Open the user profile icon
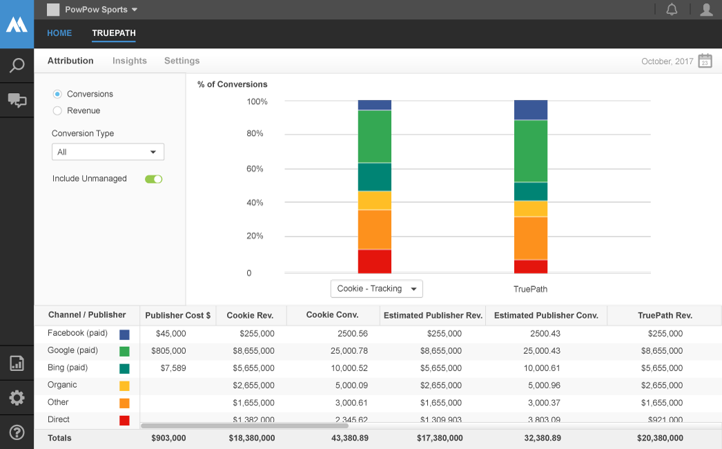This screenshot has height=449, width=722. [706, 9]
